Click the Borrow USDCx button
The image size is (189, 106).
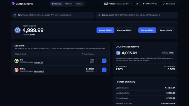coord(147,30)
